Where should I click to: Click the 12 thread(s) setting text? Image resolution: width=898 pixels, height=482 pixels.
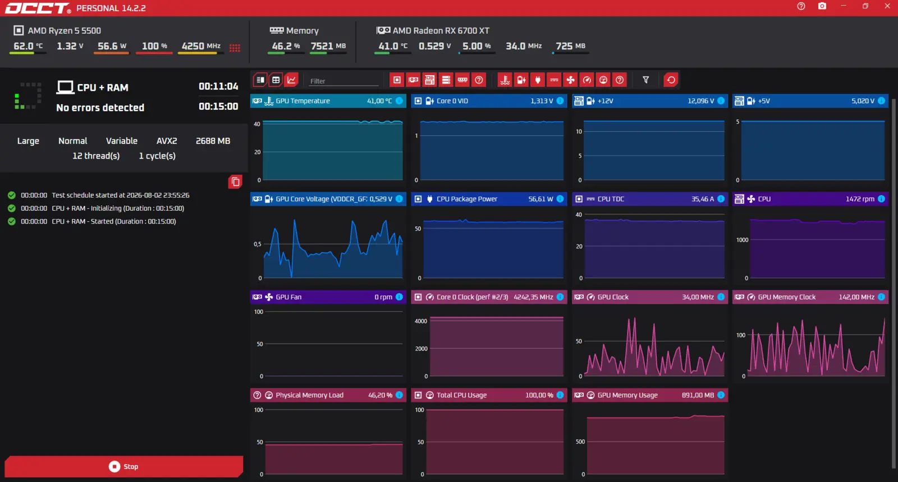[x=96, y=156]
